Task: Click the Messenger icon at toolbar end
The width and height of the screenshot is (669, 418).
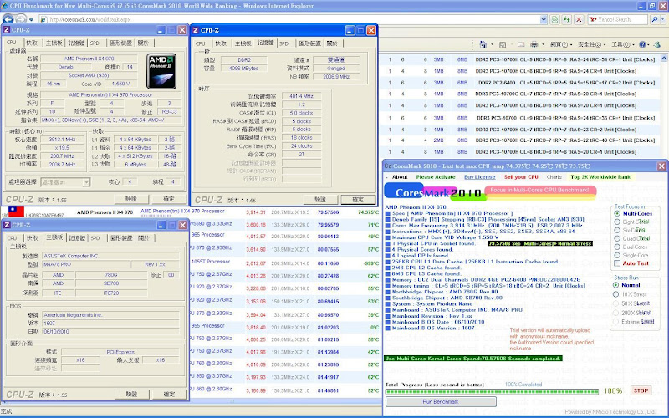Action: (657, 44)
